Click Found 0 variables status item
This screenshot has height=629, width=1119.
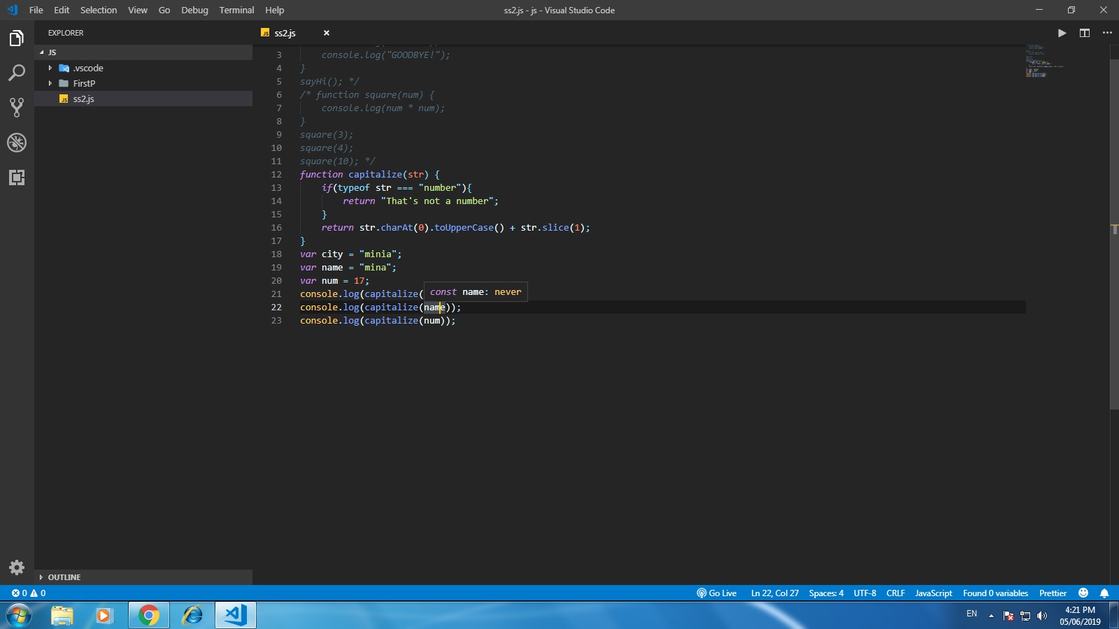pos(995,593)
